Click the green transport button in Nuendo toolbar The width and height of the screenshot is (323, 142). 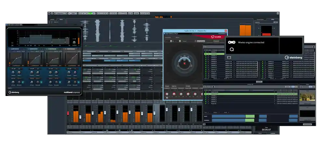tap(91, 13)
